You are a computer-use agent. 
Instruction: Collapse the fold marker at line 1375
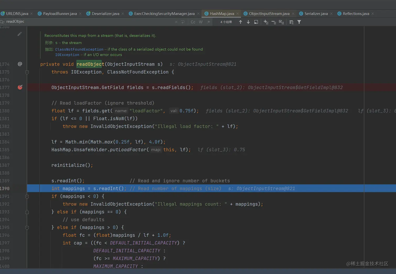[27, 72]
